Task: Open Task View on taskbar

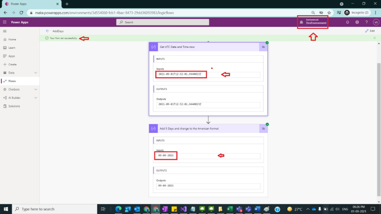Action: 103,209
